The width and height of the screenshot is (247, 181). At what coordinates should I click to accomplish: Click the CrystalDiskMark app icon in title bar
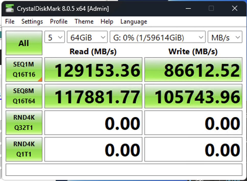[9, 9]
